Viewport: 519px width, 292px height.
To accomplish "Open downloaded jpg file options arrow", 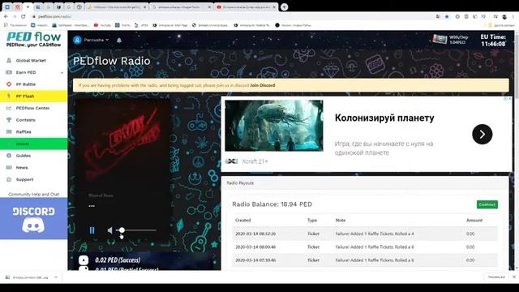I will [x=56, y=277].
